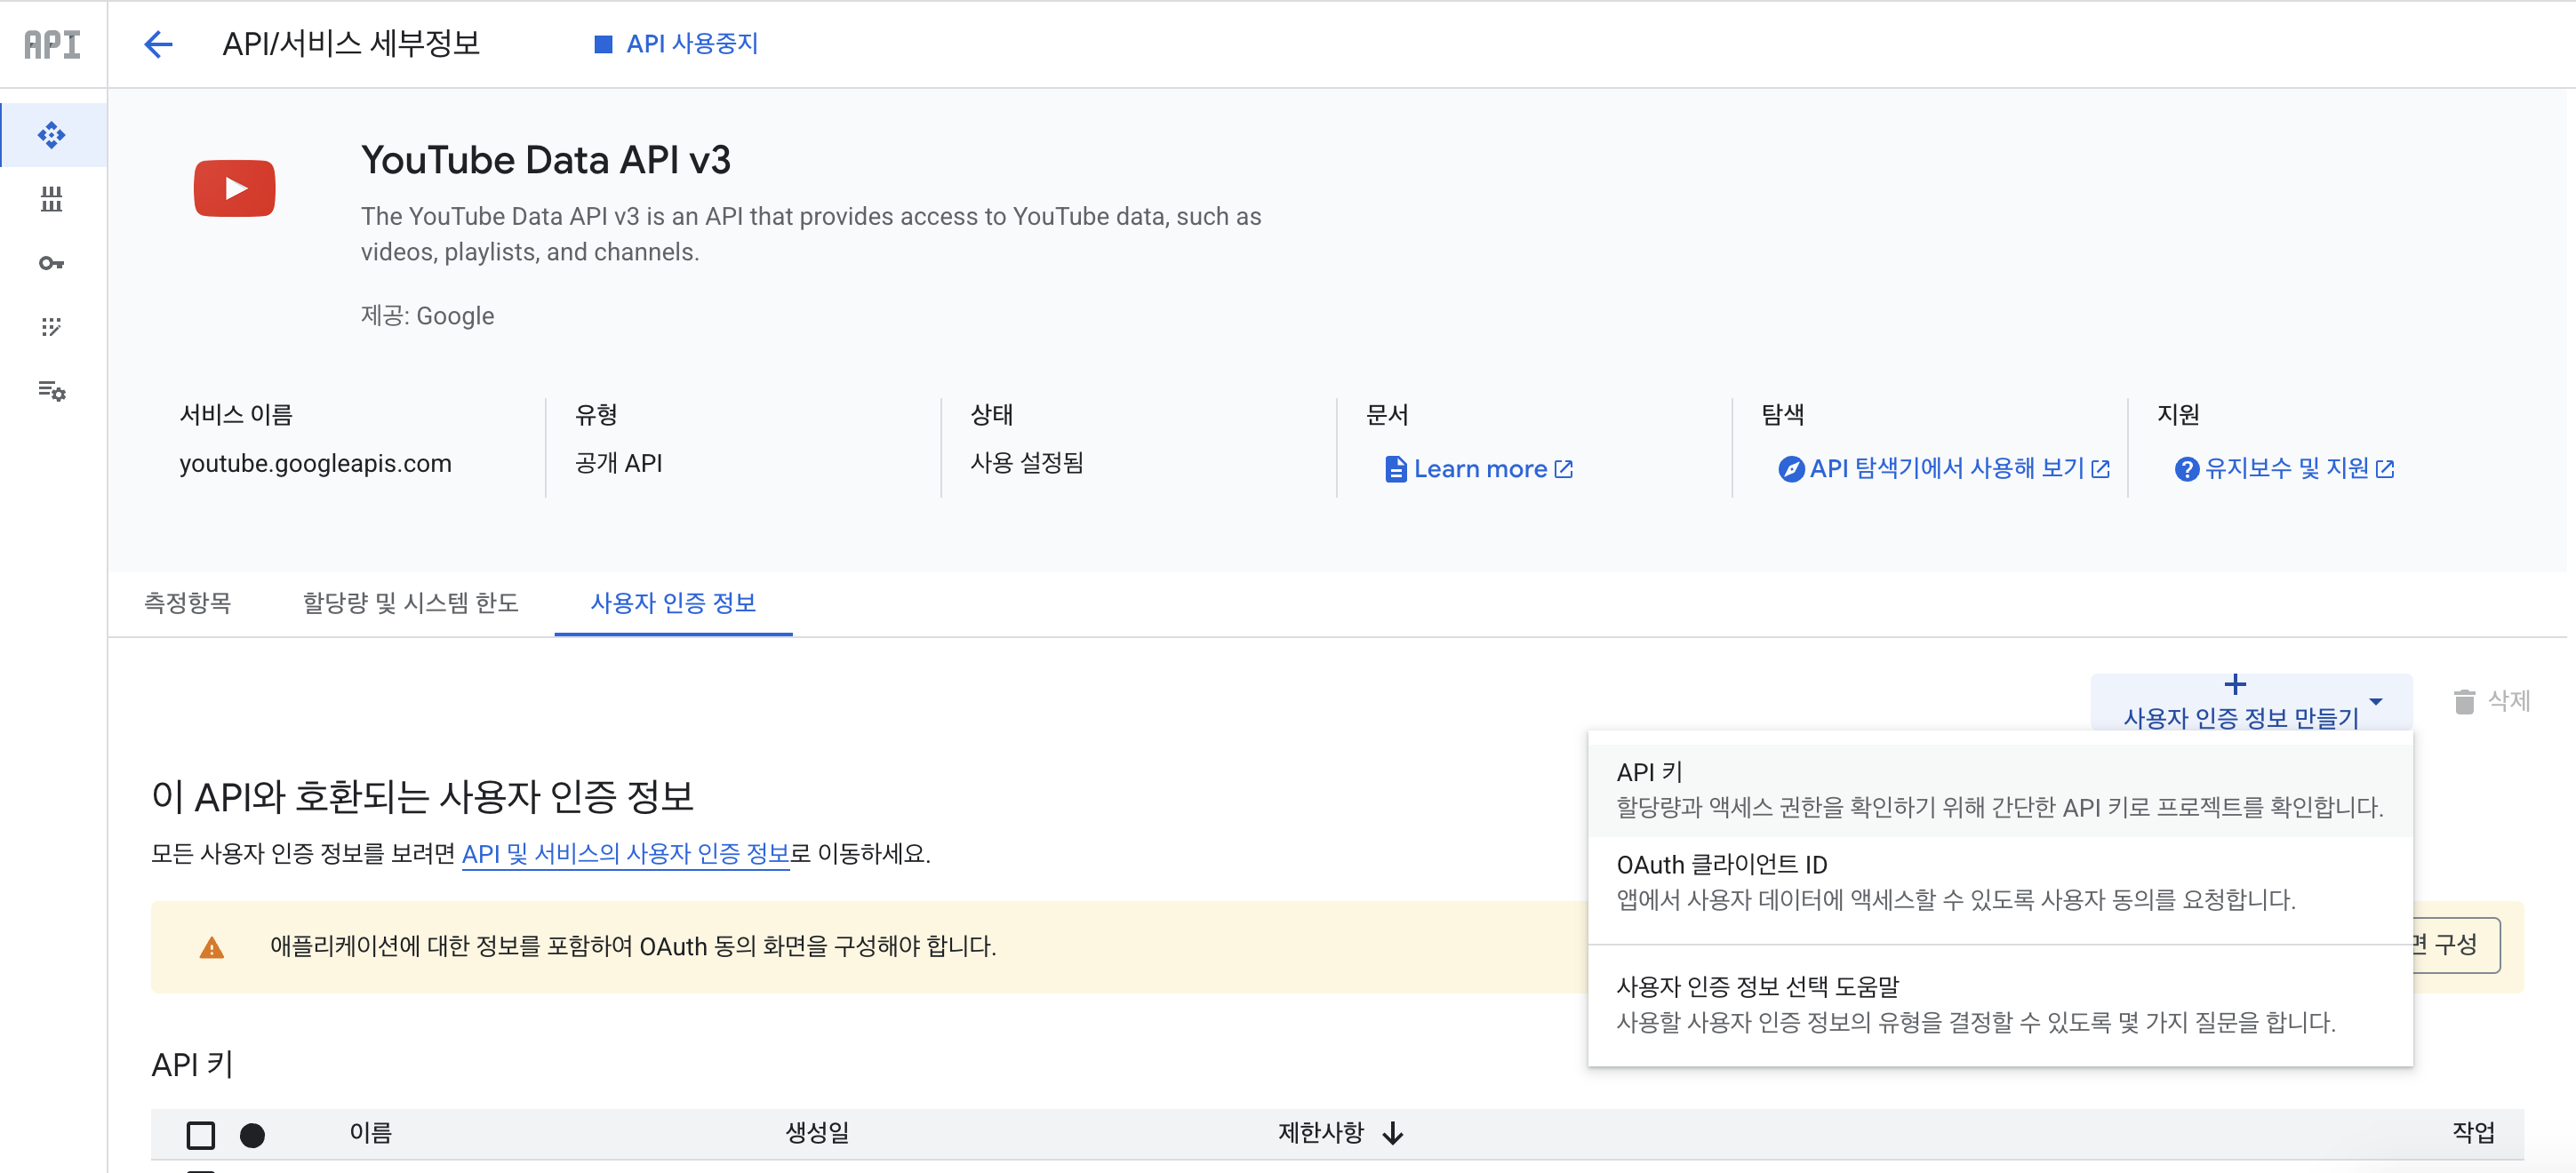Click the plus icon above create credentials
The image size is (2576, 1173).
click(2235, 685)
